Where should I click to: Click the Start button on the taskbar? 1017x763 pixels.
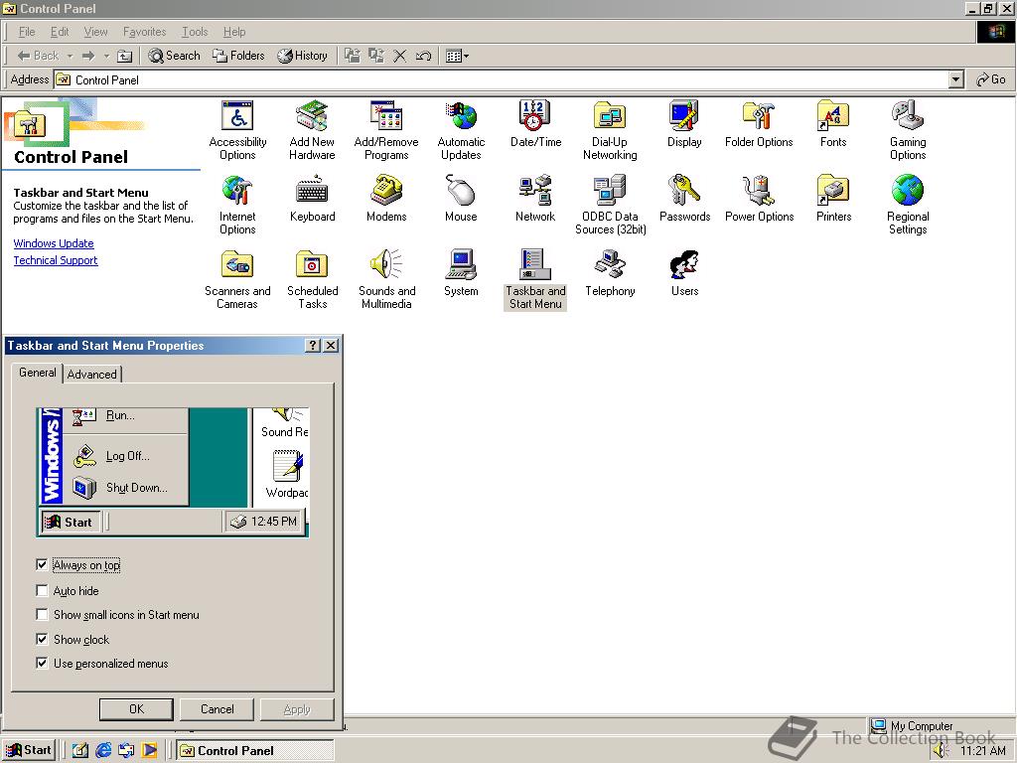pyautogui.click(x=29, y=750)
